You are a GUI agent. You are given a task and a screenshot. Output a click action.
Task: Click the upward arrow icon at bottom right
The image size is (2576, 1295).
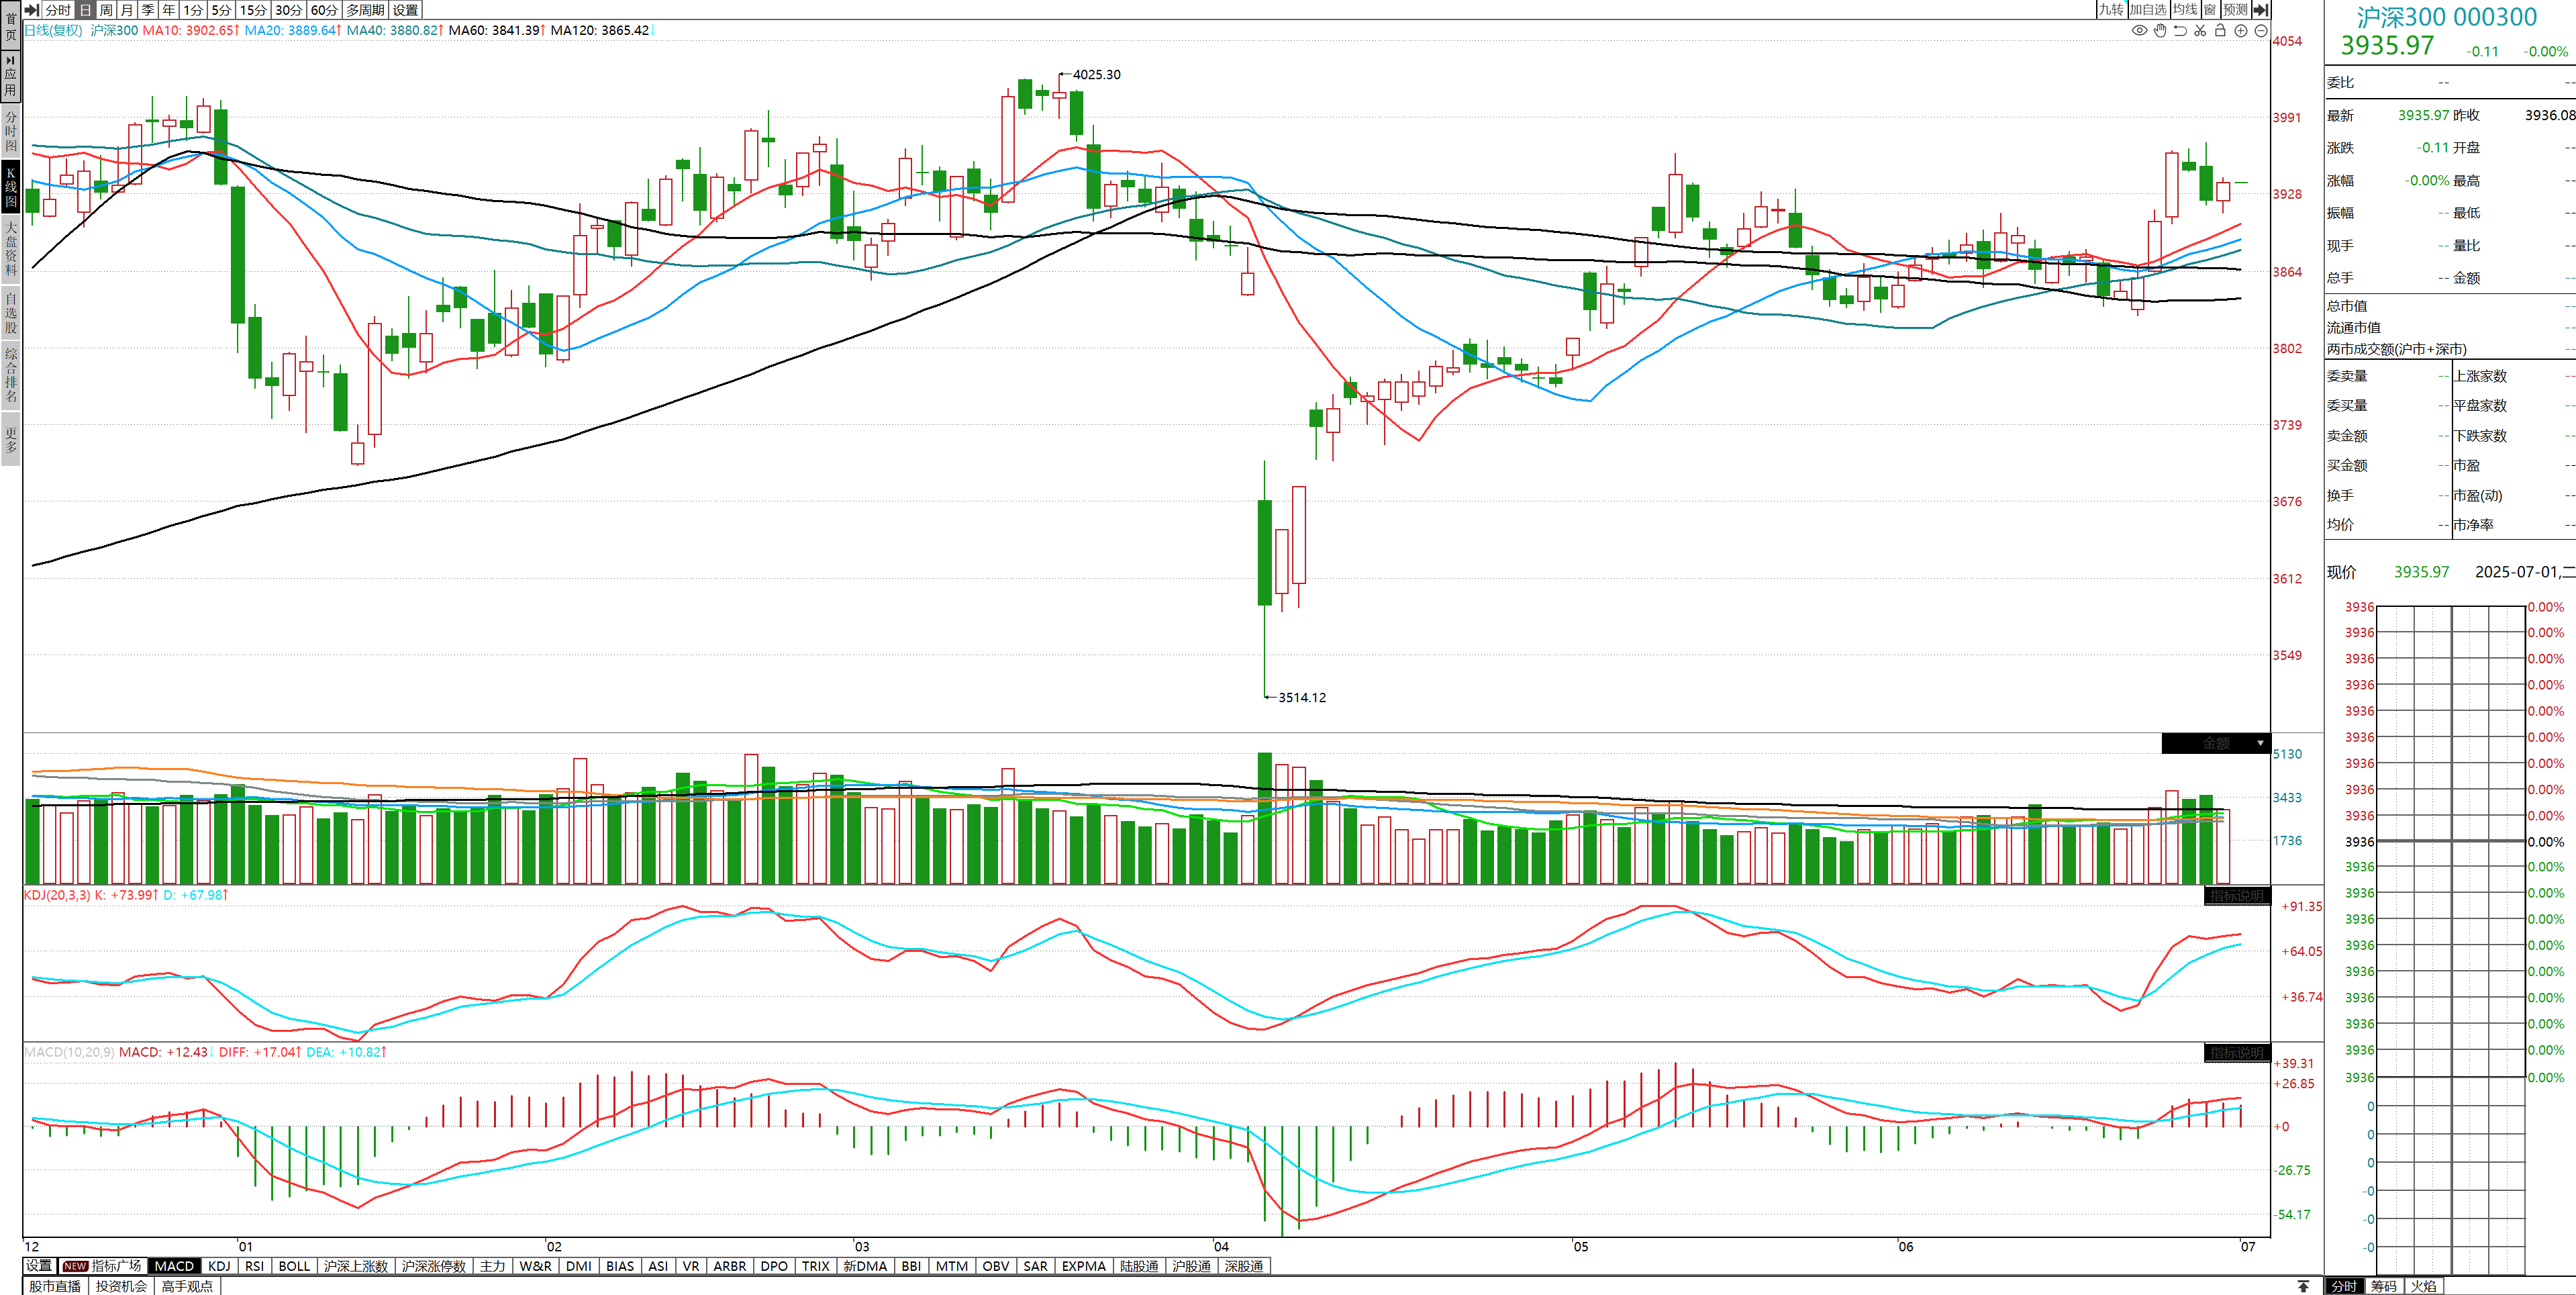(2304, 1286)
